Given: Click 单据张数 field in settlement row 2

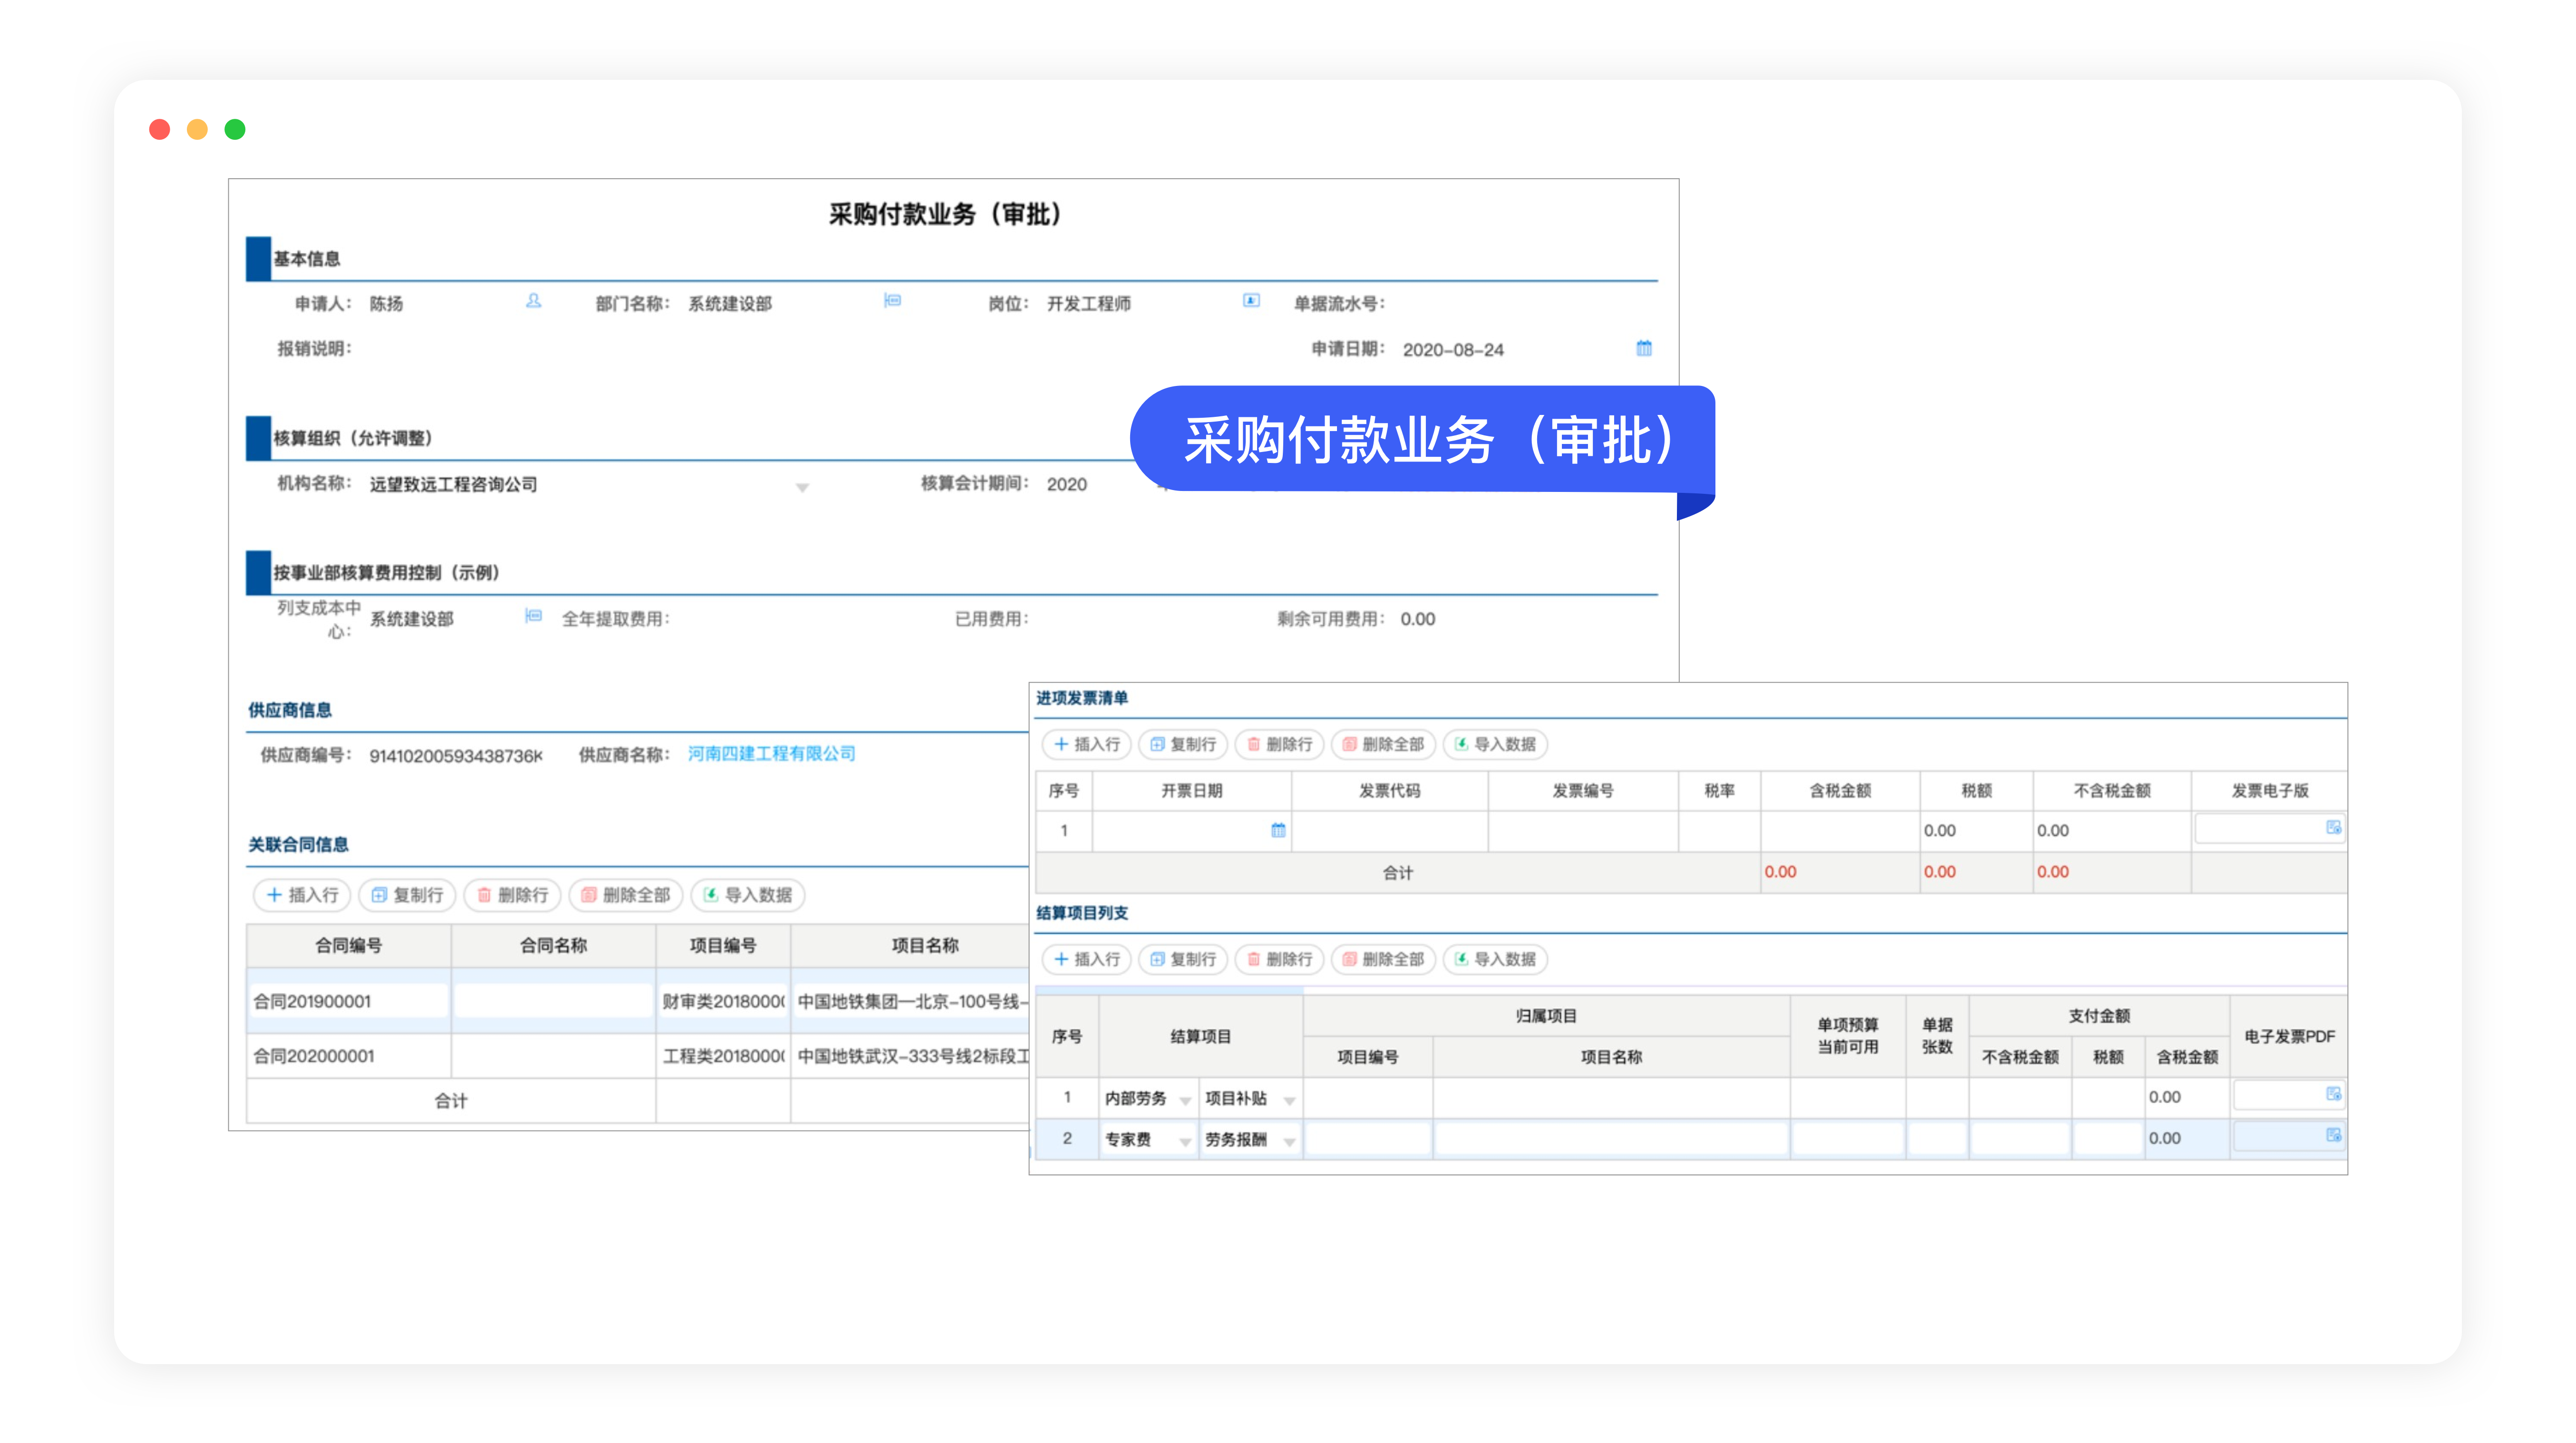Looking at the screenshot, I should click(x=1937, y=1139).
